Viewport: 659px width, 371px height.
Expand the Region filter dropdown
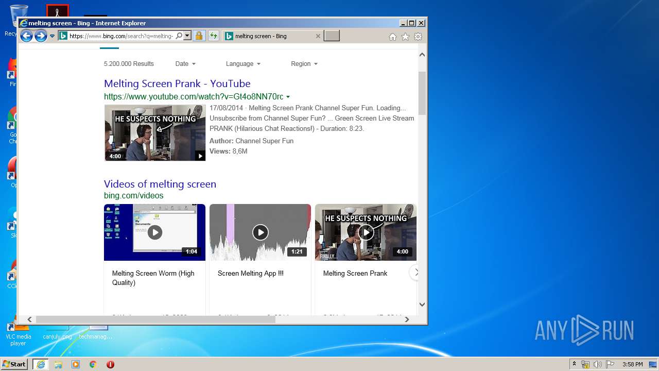304,64
